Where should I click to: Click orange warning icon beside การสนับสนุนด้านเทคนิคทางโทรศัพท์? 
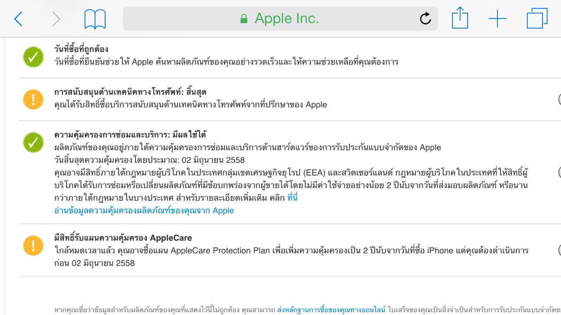click(33, 99)
